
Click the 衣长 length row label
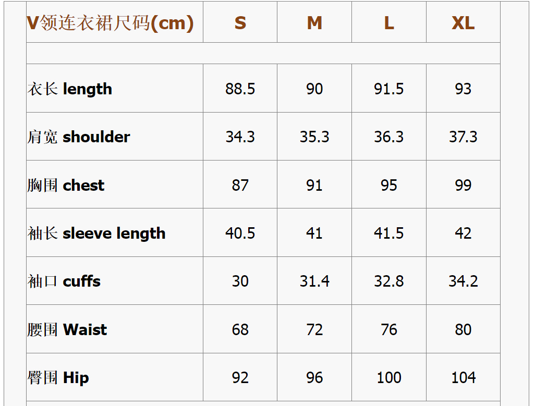pyautogui.click(x=70, y=89)
